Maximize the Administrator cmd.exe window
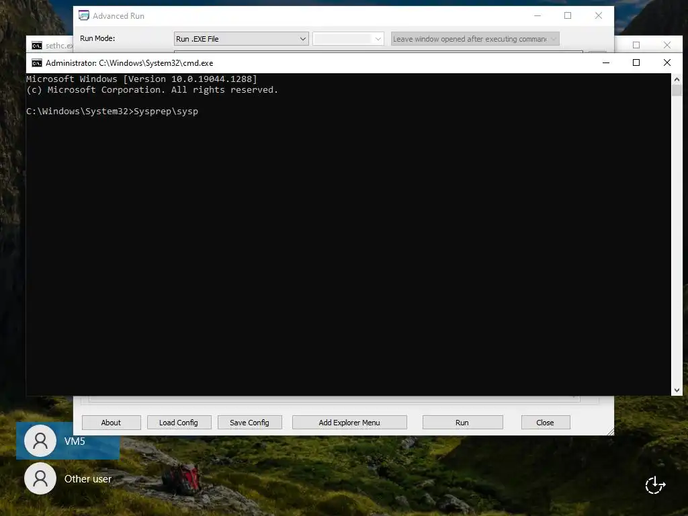This screenshot has width=688, height=516. click(636, 62)
